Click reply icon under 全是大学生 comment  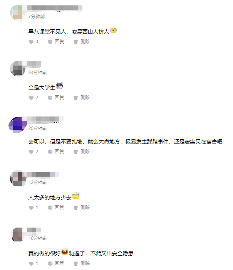point(50,98)
